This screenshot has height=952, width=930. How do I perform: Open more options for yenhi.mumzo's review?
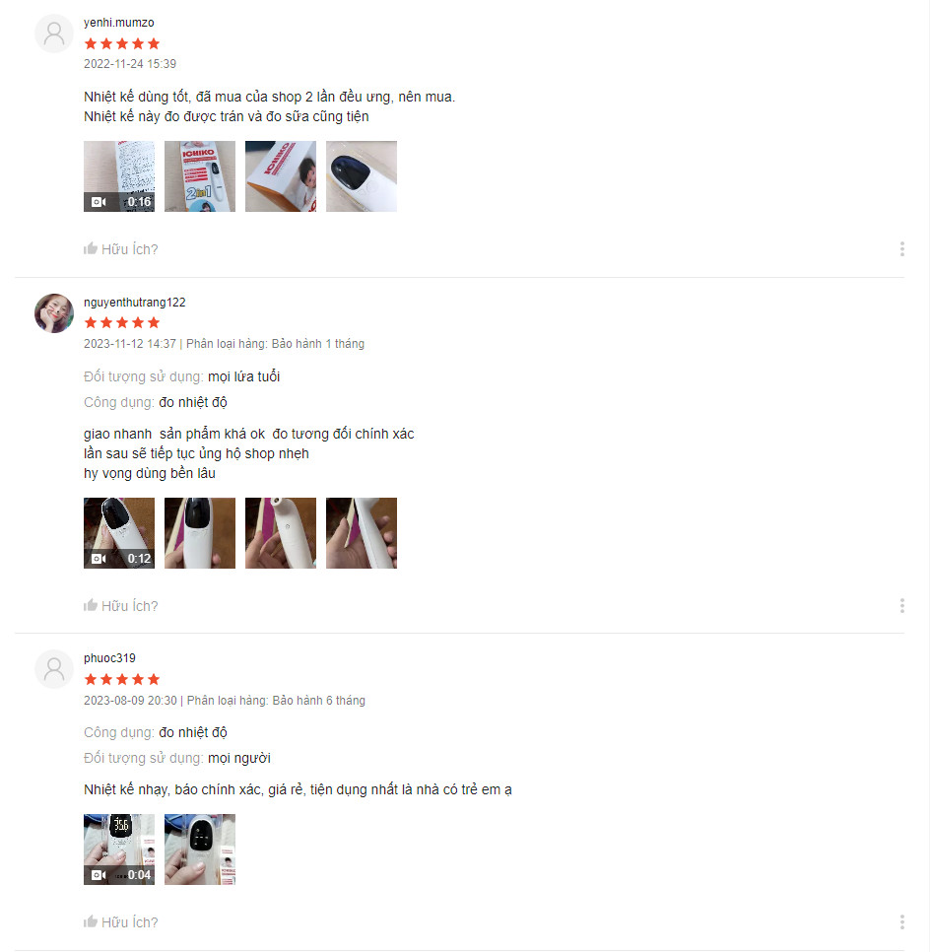tap(902, 249)
